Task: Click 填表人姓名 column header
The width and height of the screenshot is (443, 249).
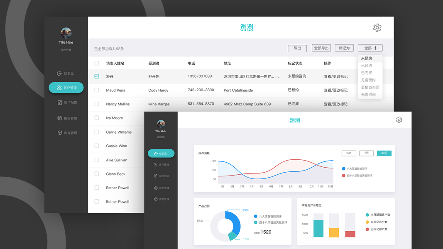Action: point(115,63)
